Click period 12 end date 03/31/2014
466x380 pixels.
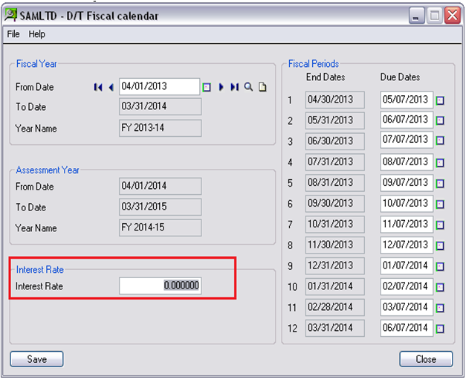pos(335,328)
